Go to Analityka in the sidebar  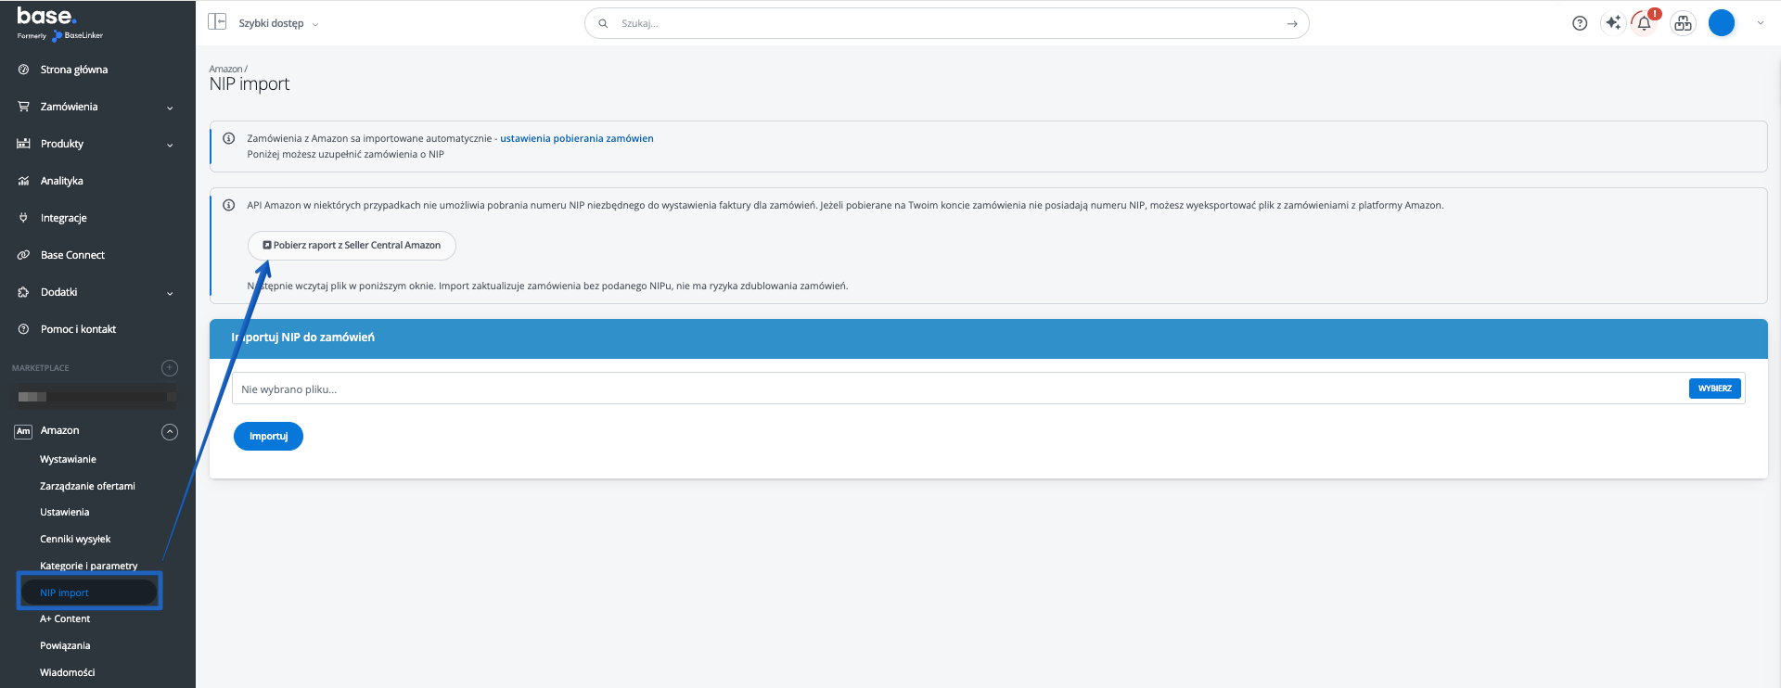point(61,181)
